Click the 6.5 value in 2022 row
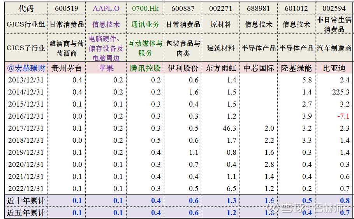Image resolution: width=354 pixels, height=219 pixels. pyautogui.click(x=232, y=189)
